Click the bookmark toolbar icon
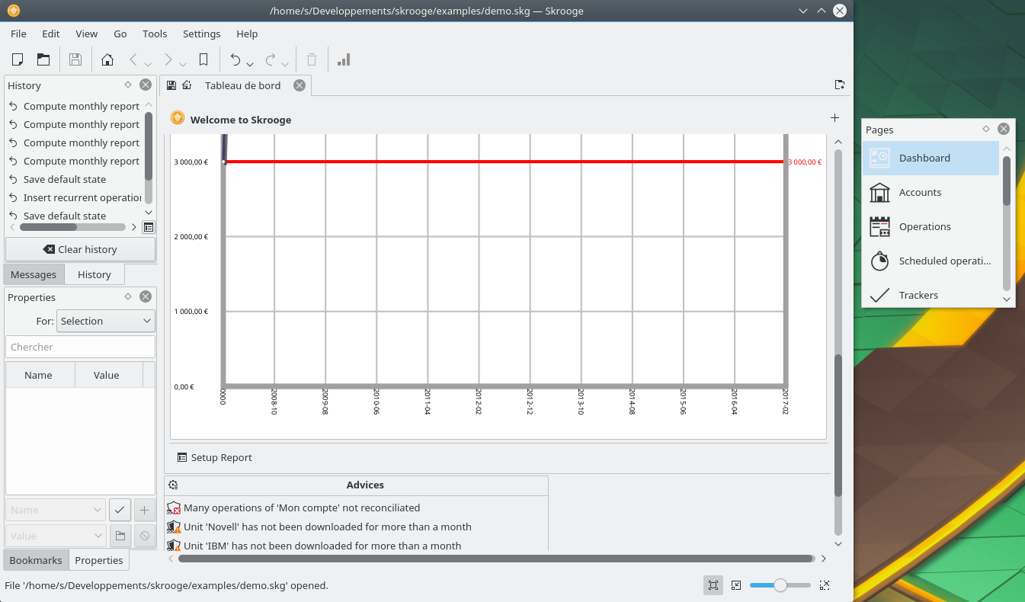 (203, 59)
